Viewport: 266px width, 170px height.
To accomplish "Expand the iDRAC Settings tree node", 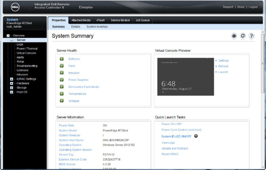I will point(12,79).
